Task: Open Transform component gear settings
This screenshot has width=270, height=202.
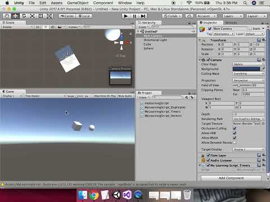Action: [x=264, y=40]
